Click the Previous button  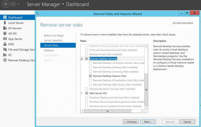131,122
